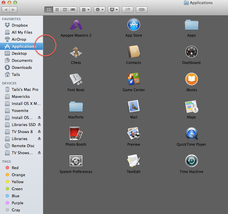The height and width of the screenshot is (214, 228).
Task: Open the System Preferences icon
Action: pos(76,161)
